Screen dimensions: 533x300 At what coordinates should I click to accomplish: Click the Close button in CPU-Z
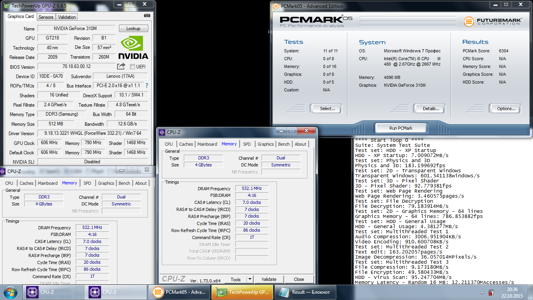[299, 279]
